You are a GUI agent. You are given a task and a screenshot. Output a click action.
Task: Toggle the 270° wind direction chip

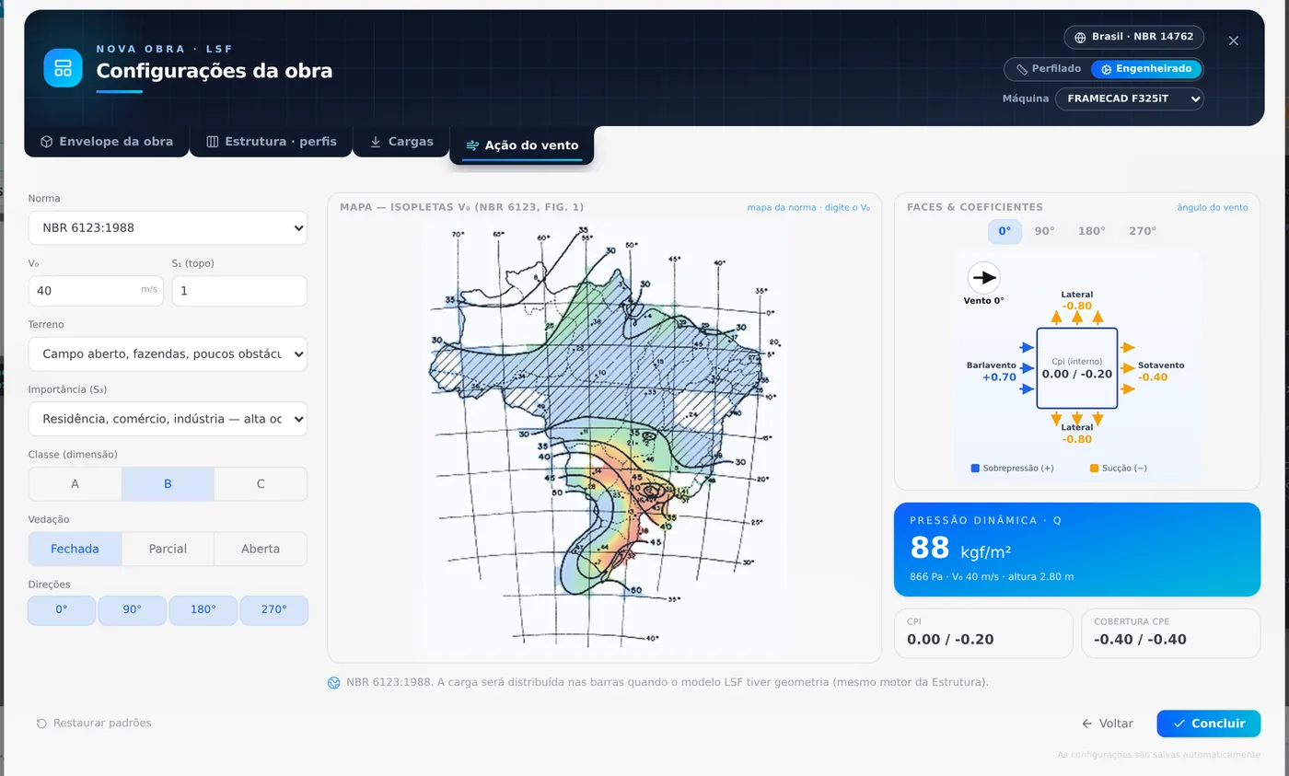(x=274, y=610)
